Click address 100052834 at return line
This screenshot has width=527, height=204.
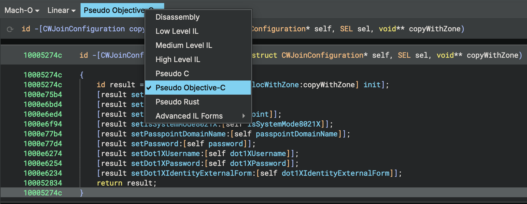pos(43,183)
